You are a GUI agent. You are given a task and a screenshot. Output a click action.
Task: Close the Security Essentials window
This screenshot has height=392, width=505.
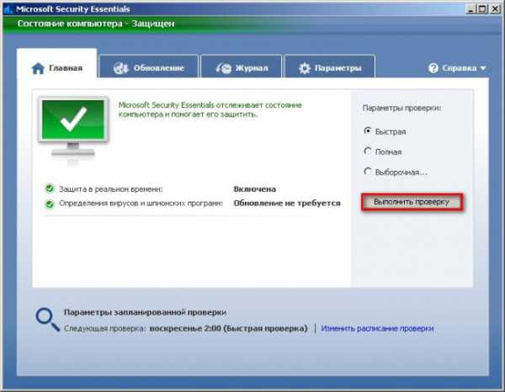coord(494,9)
